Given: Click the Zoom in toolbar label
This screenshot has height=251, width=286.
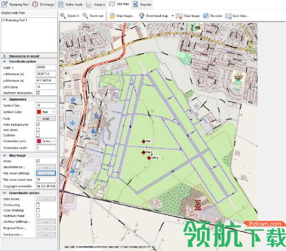Looking at the screenshot, I should 73,16.
